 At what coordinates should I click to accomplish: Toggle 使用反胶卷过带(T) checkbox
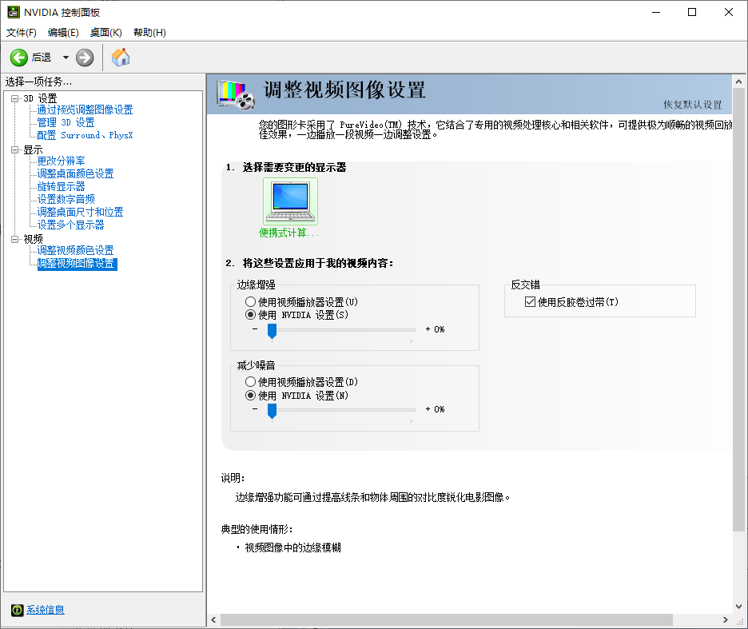tap(530, 301)
